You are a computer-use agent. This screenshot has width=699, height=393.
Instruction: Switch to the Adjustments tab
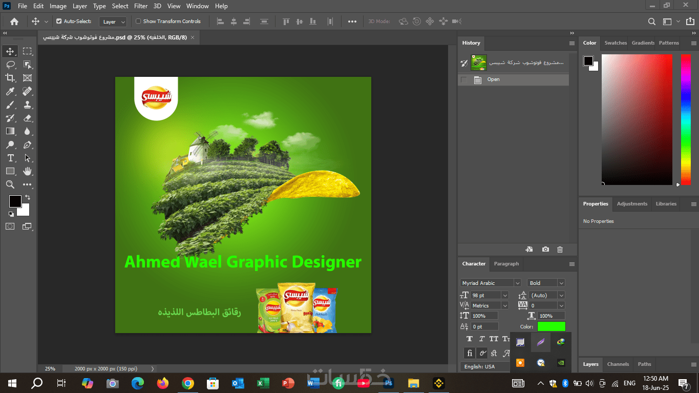632,204
